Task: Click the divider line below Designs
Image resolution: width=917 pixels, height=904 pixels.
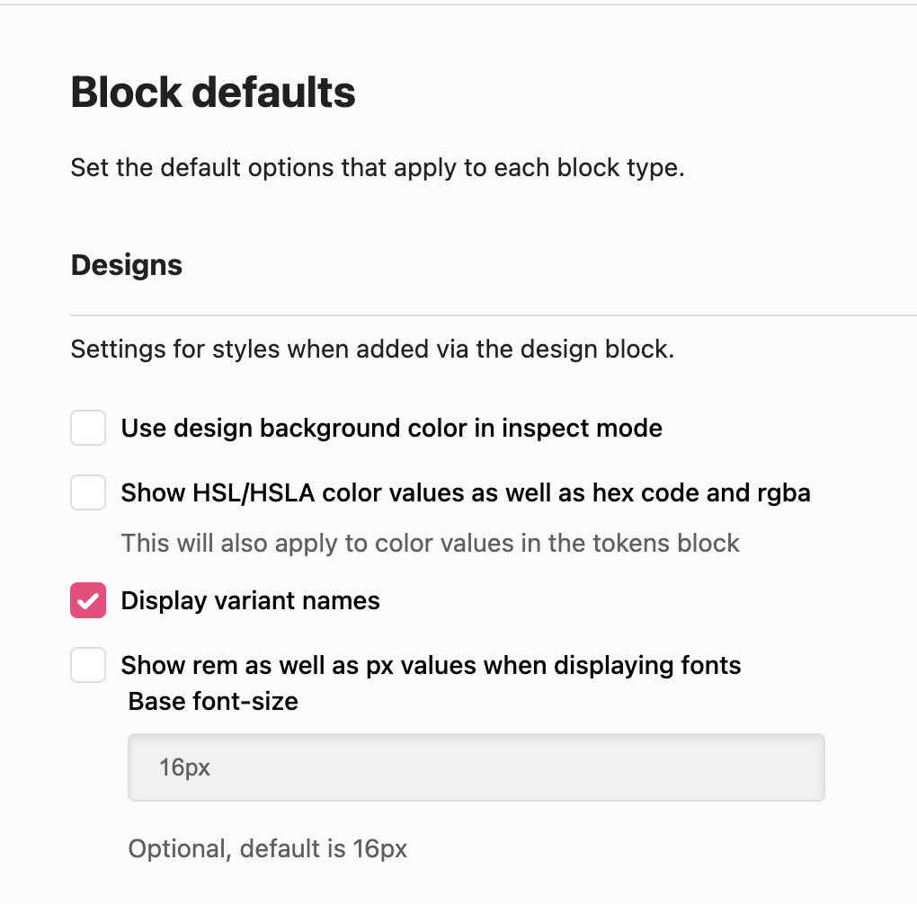Action: coord(493,315)
